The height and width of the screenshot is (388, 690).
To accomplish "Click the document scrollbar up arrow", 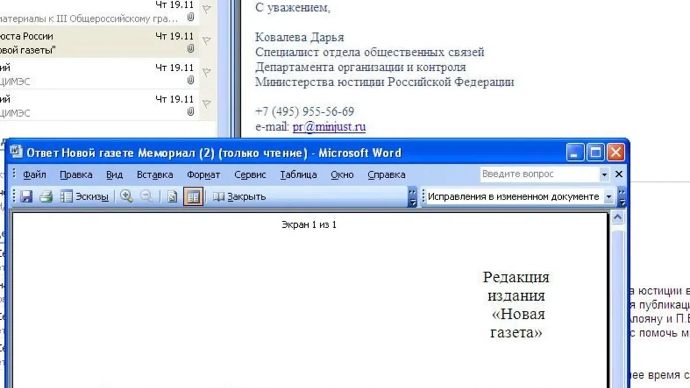I will tap(618, 218).
